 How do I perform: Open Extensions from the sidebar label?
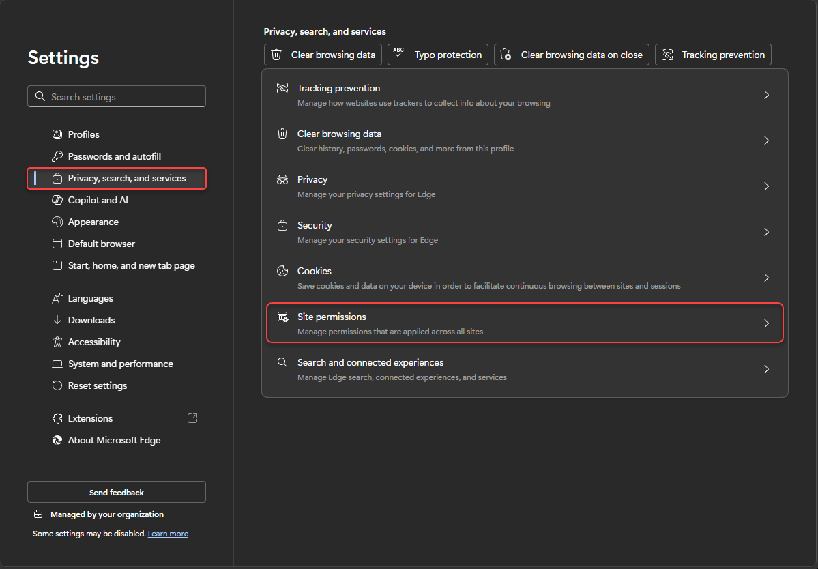(x=90, y=418)
